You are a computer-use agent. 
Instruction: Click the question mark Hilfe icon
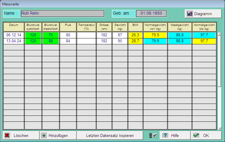pyautogui.click(x=165, y=135)
